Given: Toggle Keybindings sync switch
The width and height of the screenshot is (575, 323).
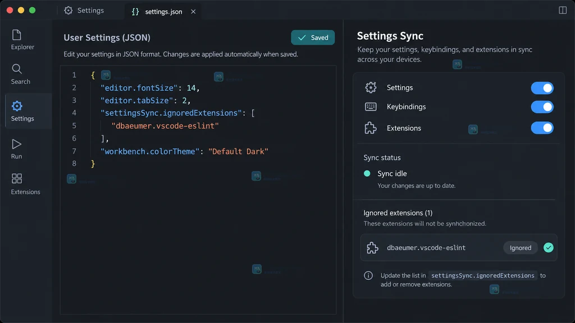Looking at the screenshot, I should click(542, 107).
